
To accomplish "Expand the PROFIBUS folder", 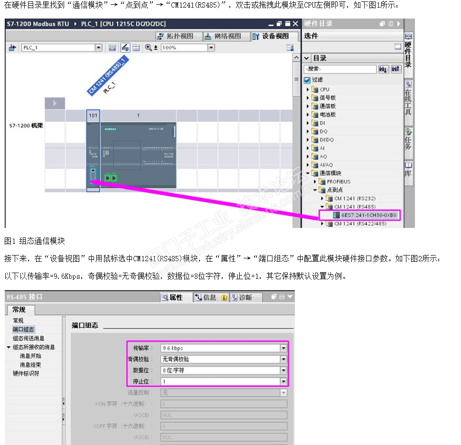I will click(x=315, y=182).
